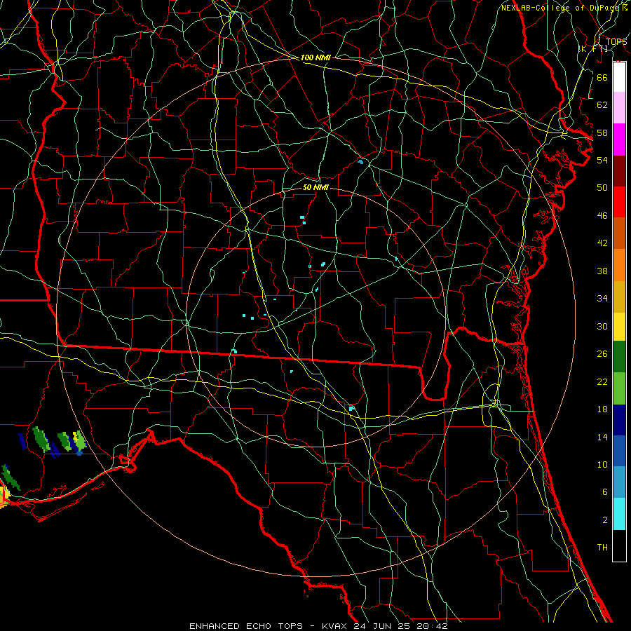
Task: Click the '50 NMI' range ring label
Action: point(315,187)
